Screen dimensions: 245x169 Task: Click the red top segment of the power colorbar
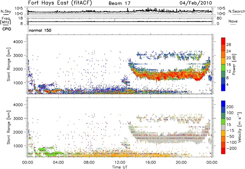pyautogui.click(x=223, y=41)
